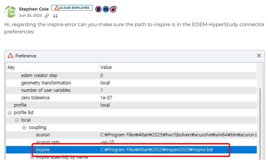Screen dimensions: 268x165
Task: Click the acurun path value
Action: click(178, 135)
